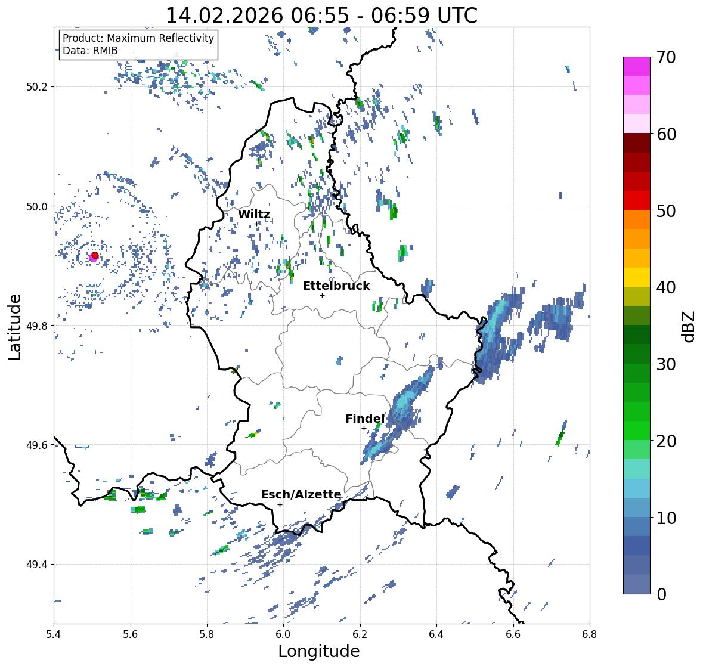Click the 5.4 longitude tick label

pos(54,634)
